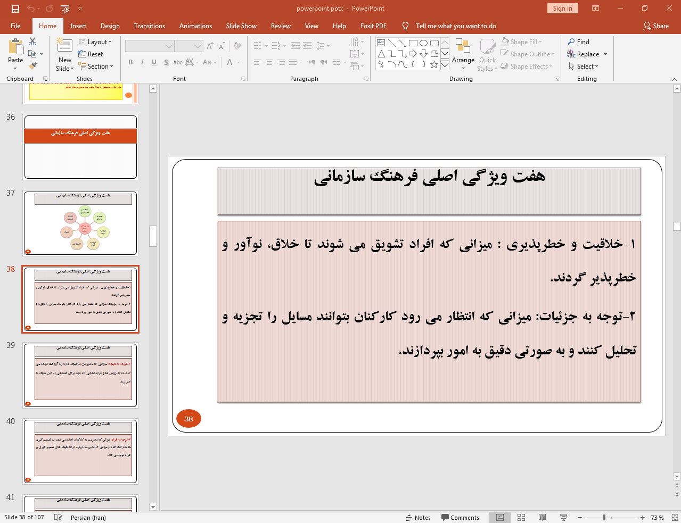The width and height of the screenshot is (681, 523).
Task: Select slide 37 thumbnail
Action: (x=80, y=223)
